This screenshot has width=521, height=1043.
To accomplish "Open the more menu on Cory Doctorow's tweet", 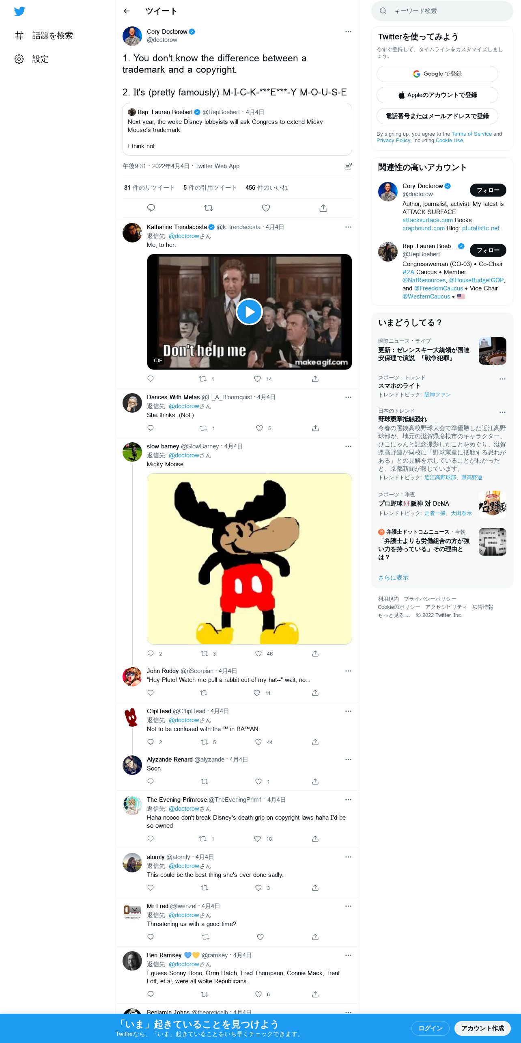I will [x=348, y=32].
